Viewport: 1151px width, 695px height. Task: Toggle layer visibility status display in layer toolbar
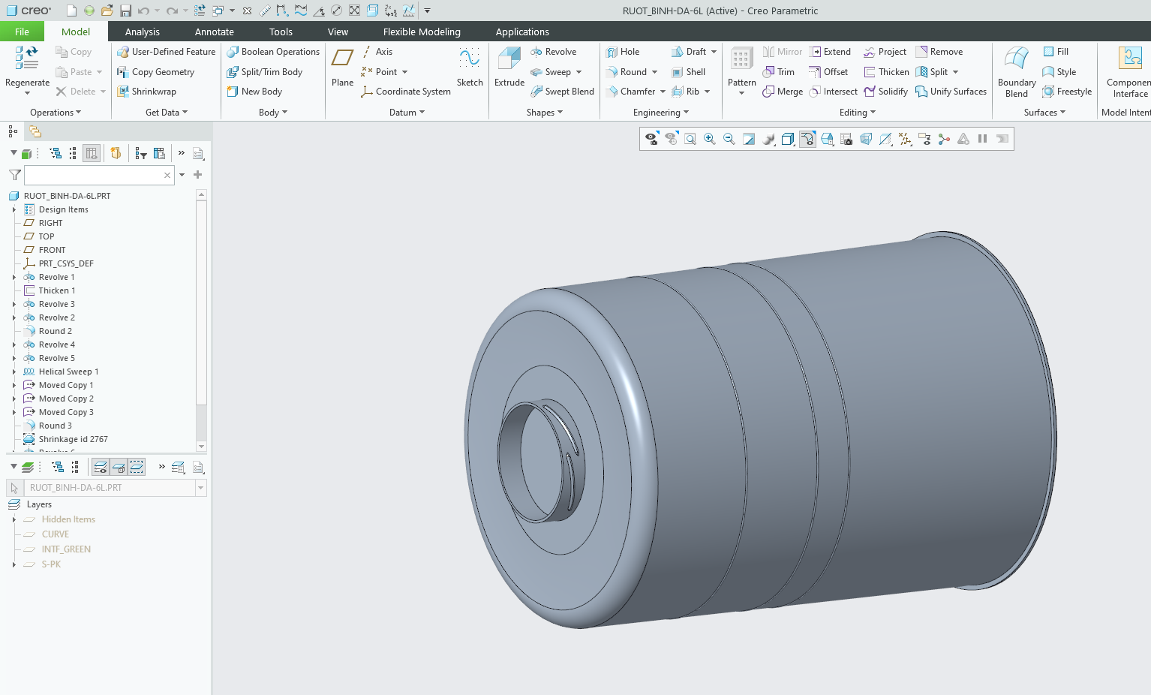[100, 468]
